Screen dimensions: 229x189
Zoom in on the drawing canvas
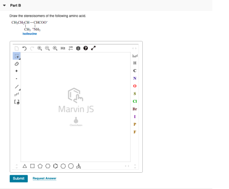40,48
